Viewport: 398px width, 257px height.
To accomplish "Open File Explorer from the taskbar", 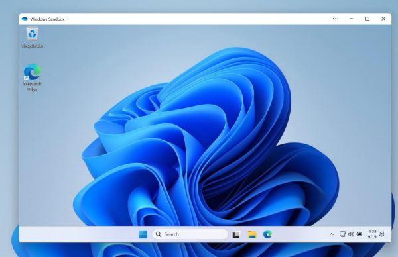I will [x=252, y=234].
